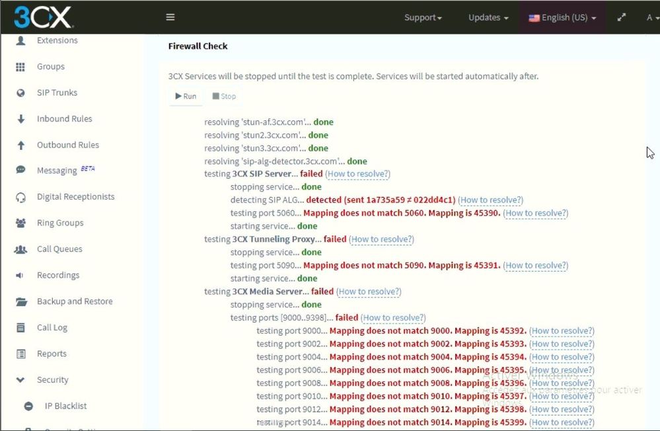Open Reports in sidebar
This screenshot has width=660, height=431.
(52, 354)
